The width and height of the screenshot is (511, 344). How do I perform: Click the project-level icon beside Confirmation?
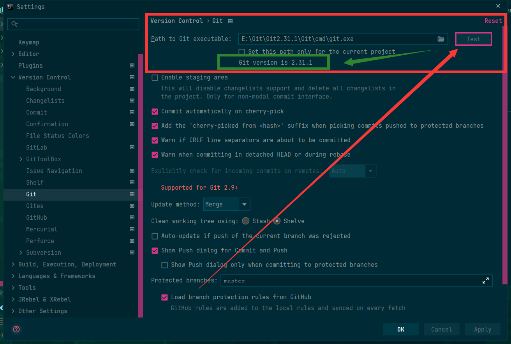pos(132,124)
